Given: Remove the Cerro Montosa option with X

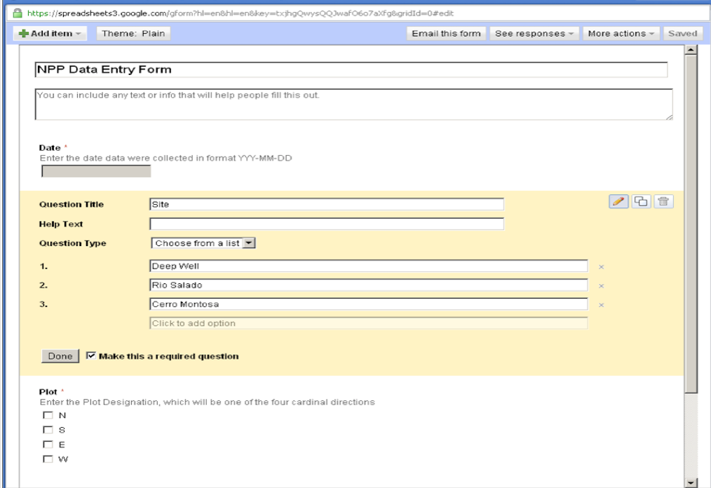Looking at the screenshot, I should pyautogui.click(x=602, y=305).
